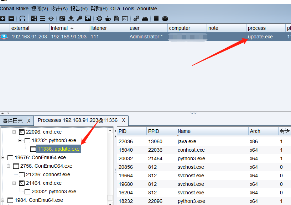Click update.exe in the session process column
Viewport: 291px width, 205px height.
click(260, 37)
